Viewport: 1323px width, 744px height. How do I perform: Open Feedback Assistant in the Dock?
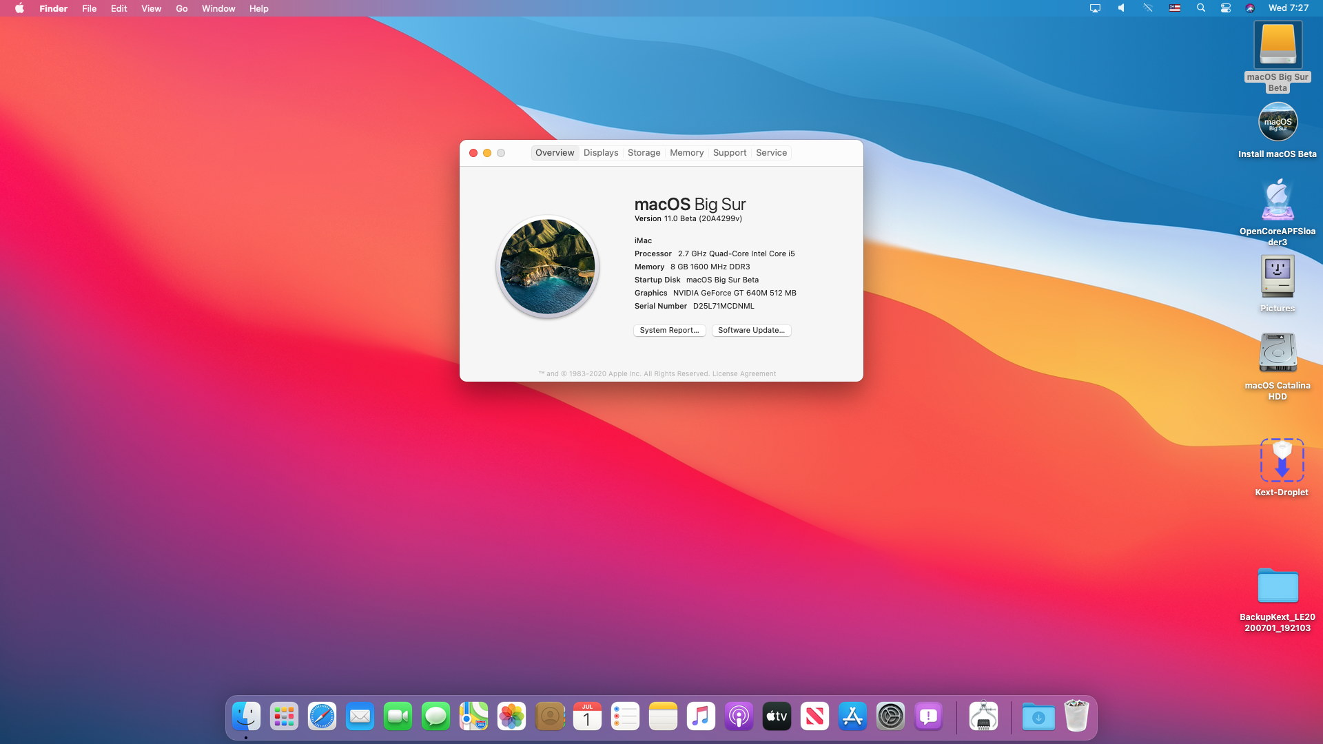tap(928, 717)
